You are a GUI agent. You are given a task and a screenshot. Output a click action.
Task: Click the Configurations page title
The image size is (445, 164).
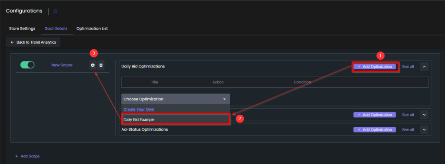tap(24, 11)
